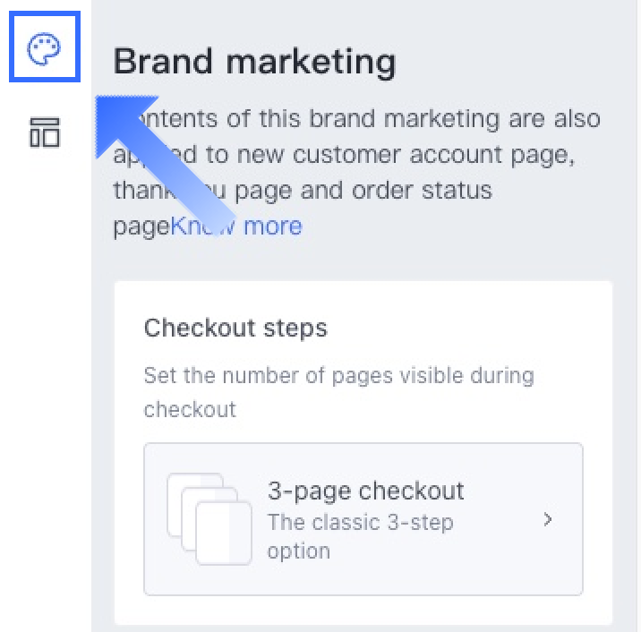Viewport: 641px width, 632px height.
Task: Open the 3-page checkout option selector
Action: coord(363,519)
